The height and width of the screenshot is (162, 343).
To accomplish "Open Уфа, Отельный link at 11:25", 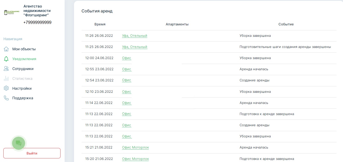I will pos(134,47).
